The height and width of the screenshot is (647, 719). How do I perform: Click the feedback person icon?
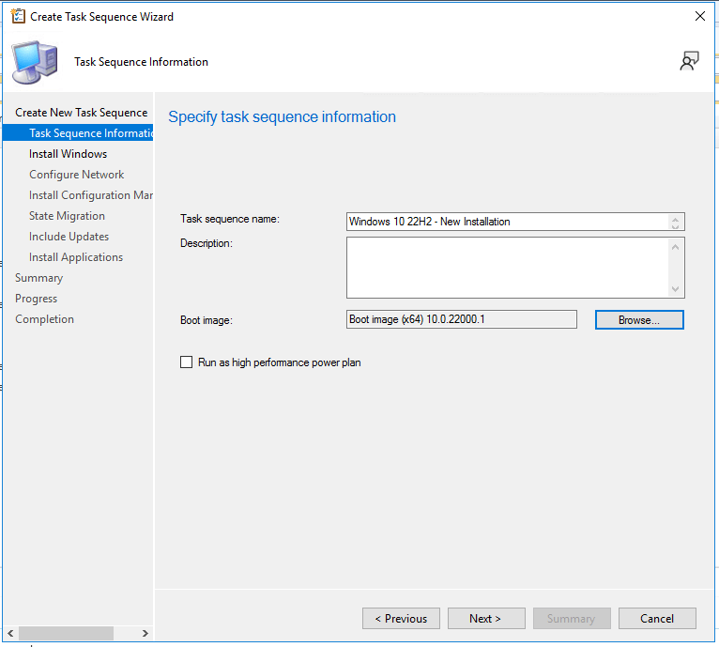point(689,61)
